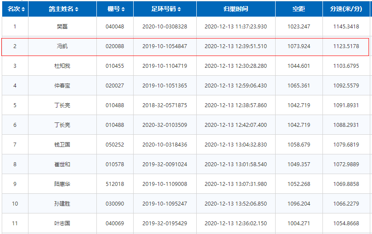Sort by the 足环号码 column arrows
The height and width of the screenshot is (234, 372).
(179, 9)
